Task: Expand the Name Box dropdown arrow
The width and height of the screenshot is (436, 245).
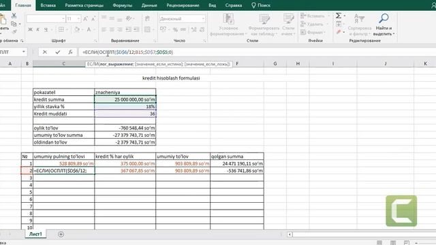Action: (x=24, y=52)
